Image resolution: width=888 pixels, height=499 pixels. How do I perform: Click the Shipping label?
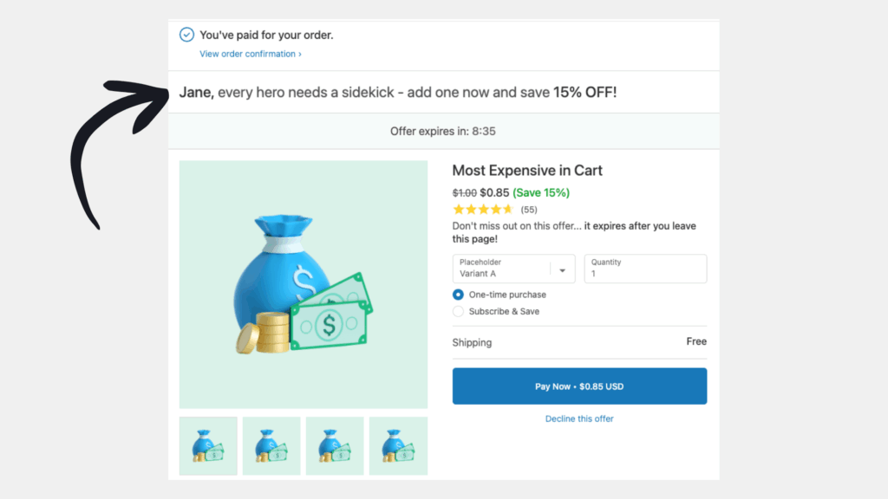[472, 342]
